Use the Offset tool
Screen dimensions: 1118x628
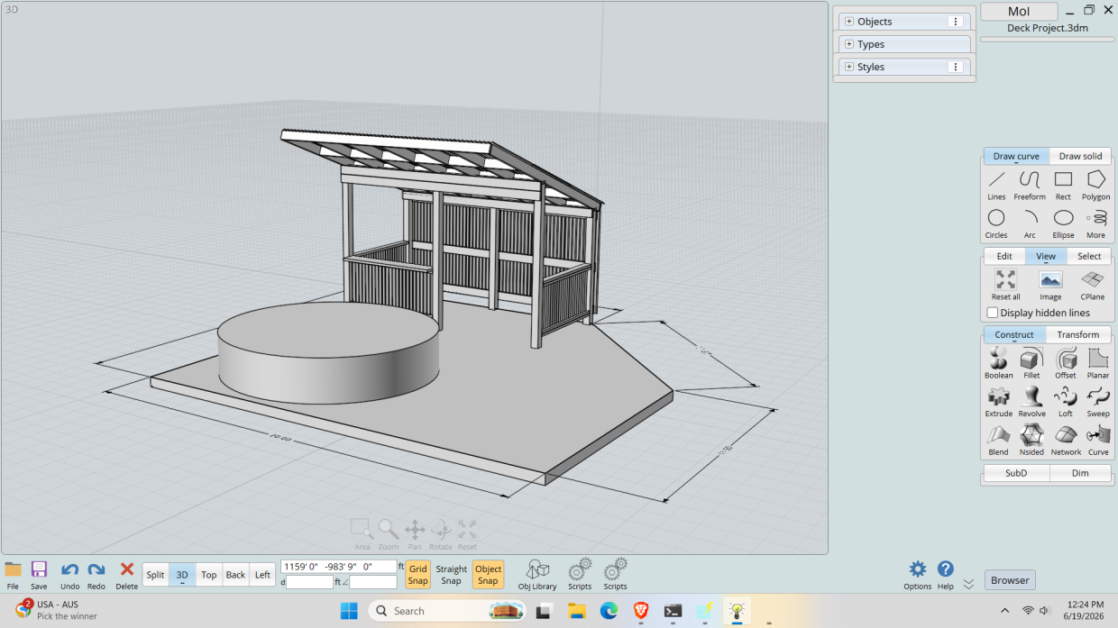coord(1066,363)
